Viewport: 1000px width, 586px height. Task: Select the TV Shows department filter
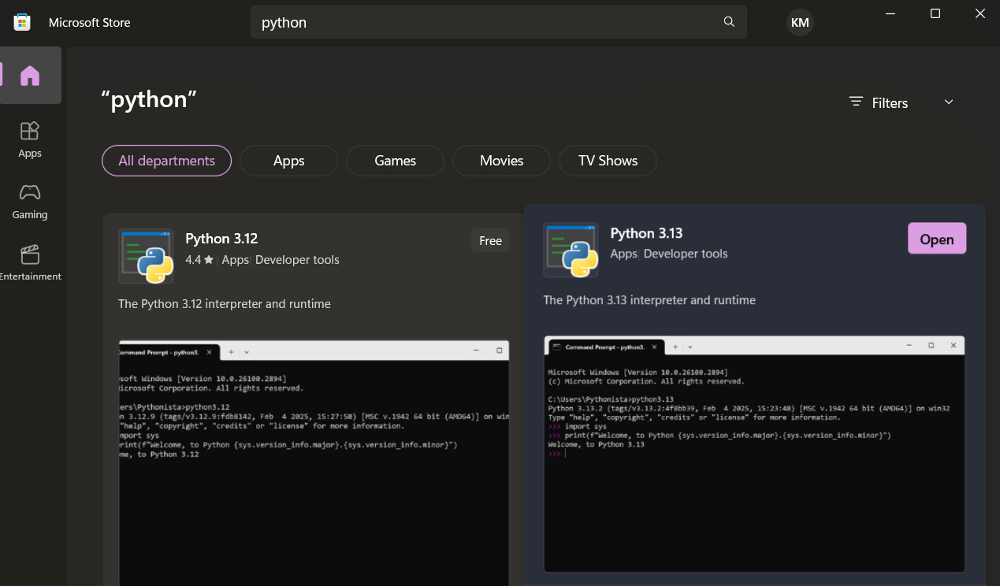(x=608, y=161)
